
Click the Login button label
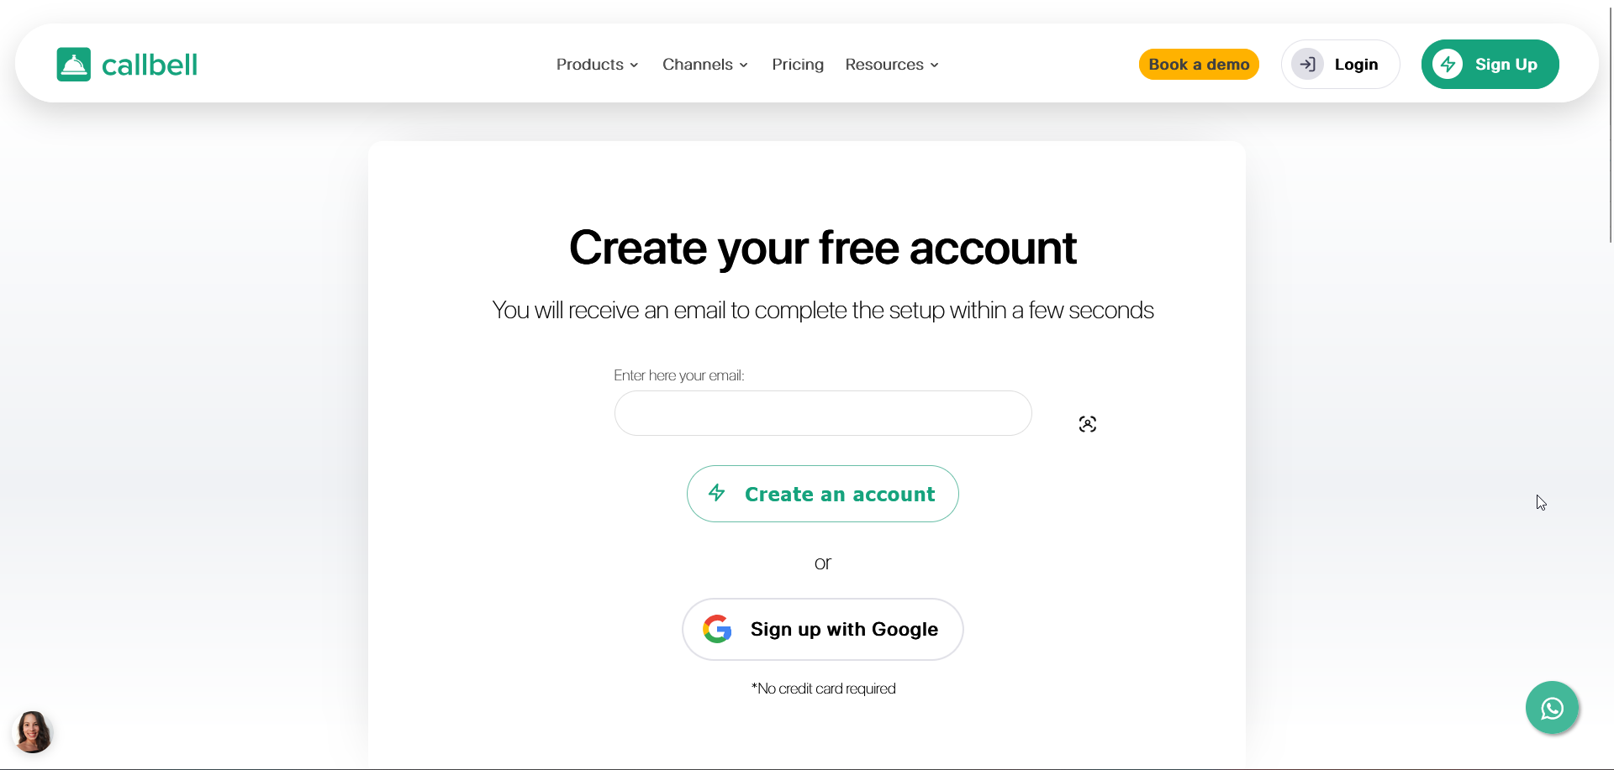point(1356,65)
